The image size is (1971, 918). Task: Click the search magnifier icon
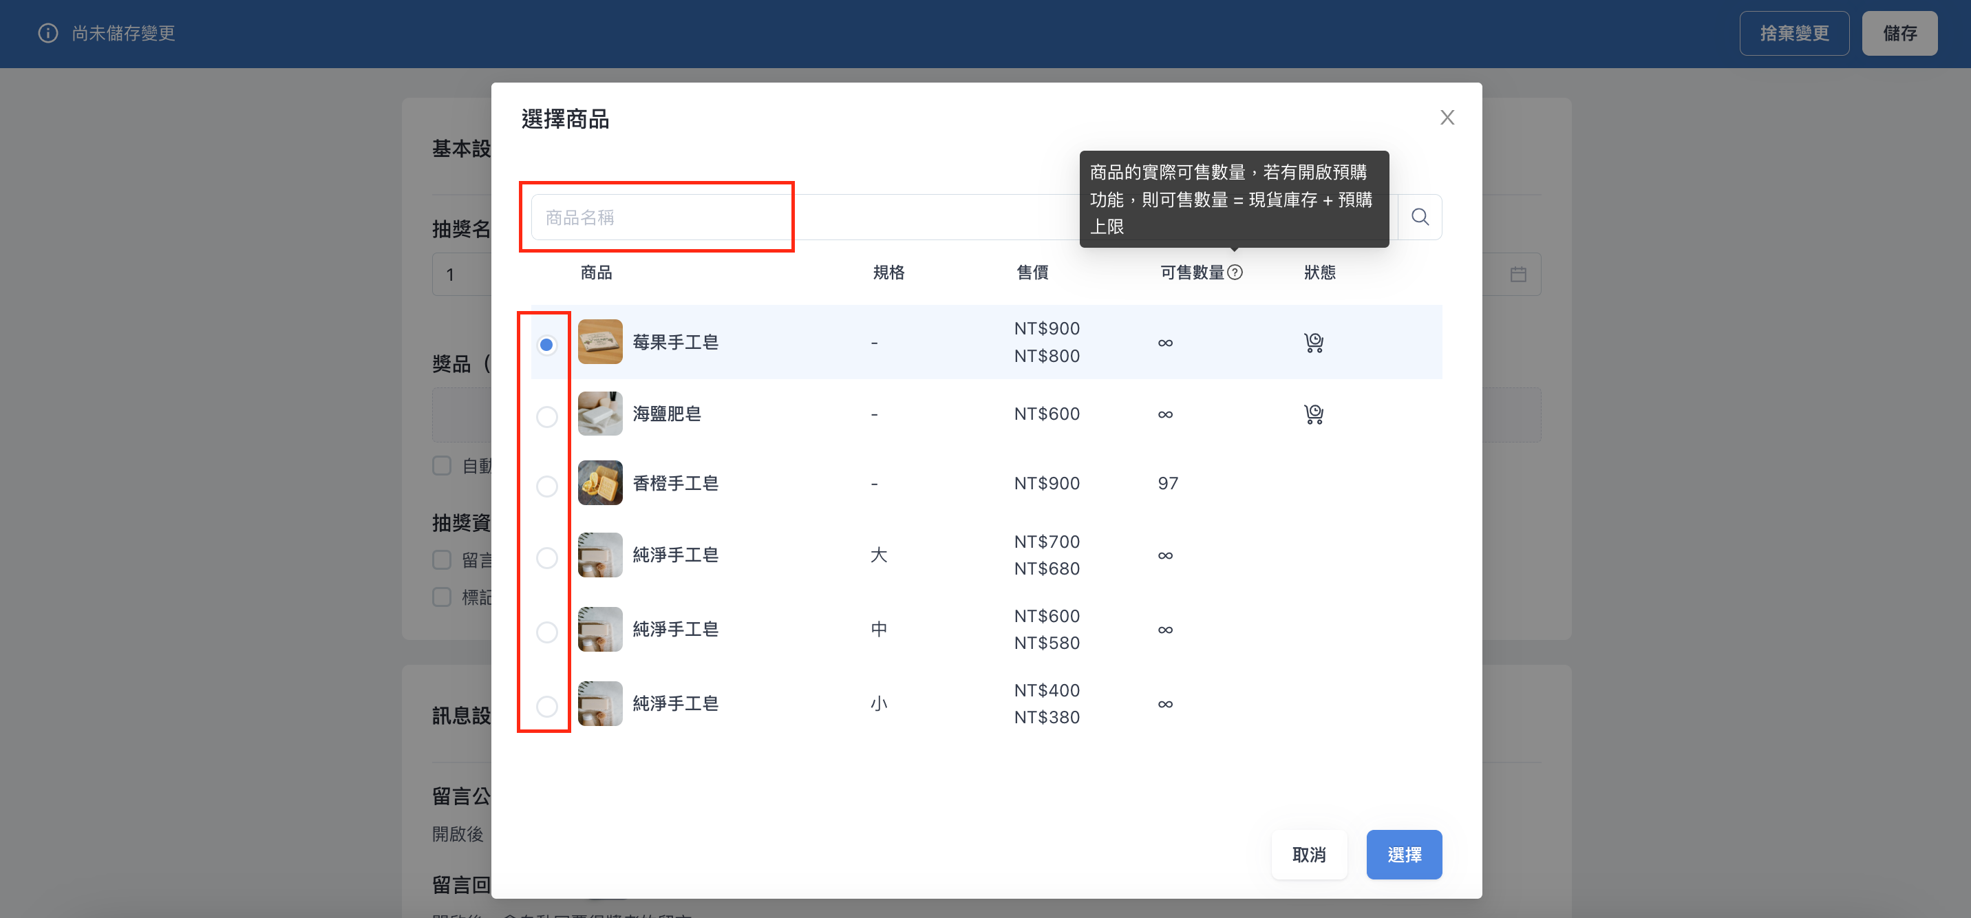click(x=1419, y=217)
